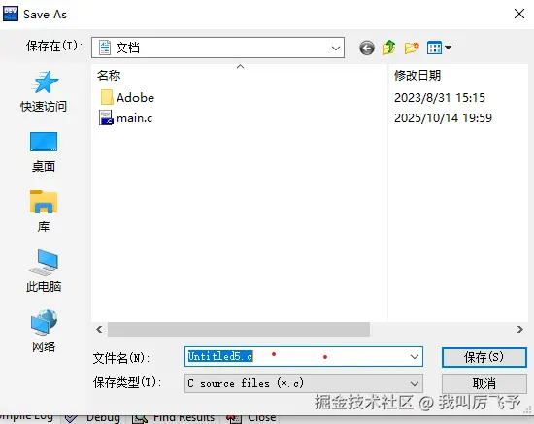
Task: Open Find Results tab in Dev-C++ window
Action: (x=174, y=418)
